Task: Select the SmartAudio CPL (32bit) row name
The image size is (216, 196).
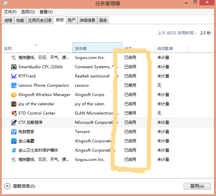Action: [x=41, y=67]
